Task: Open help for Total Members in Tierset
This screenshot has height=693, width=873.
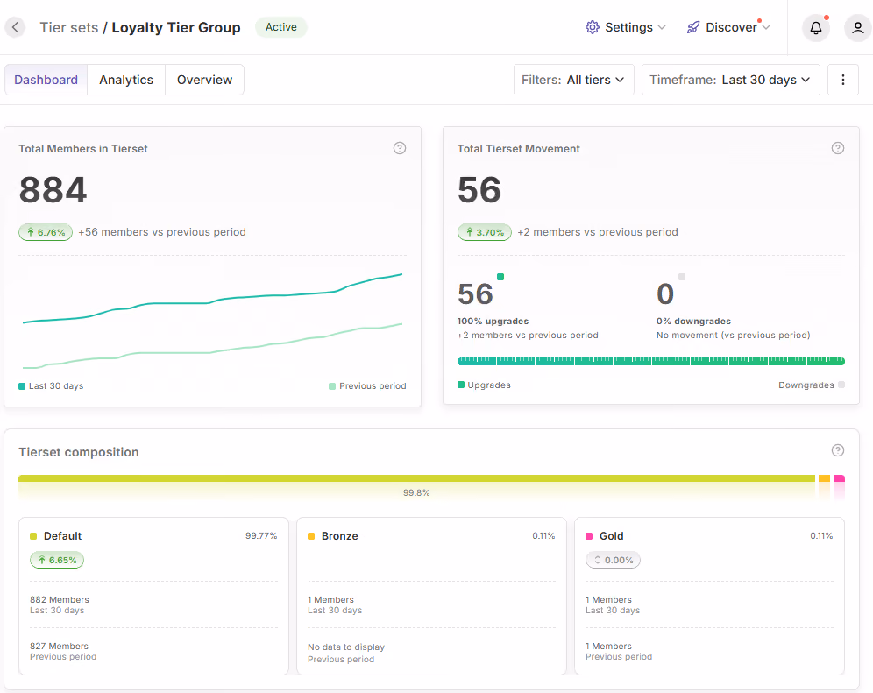Action: (399, 148)
